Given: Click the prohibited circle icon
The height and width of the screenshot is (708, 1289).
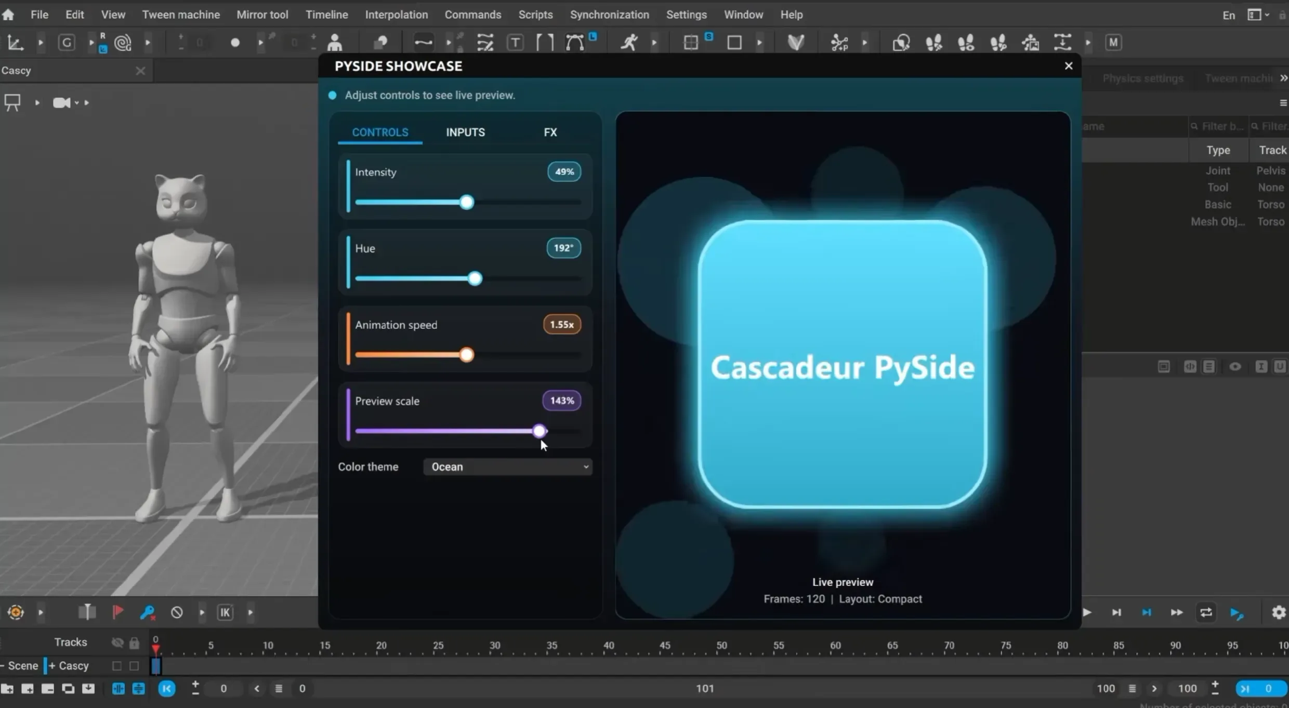Looking at the screenshot, I should tap(177, 612).
